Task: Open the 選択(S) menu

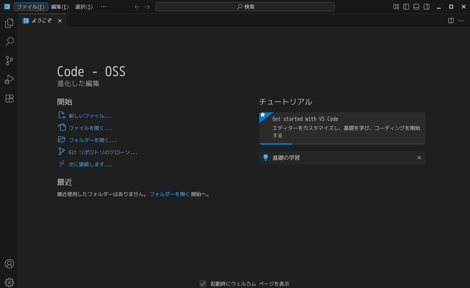Action: coord(84,7)
